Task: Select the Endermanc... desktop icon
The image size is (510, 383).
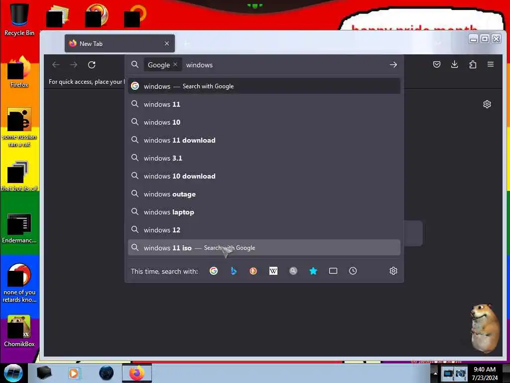Action: (x=19, y=228)
